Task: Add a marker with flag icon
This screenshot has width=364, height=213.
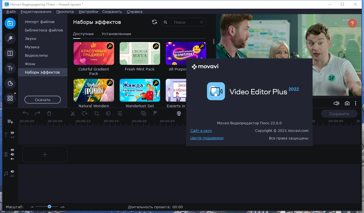Action: [155, 113]
